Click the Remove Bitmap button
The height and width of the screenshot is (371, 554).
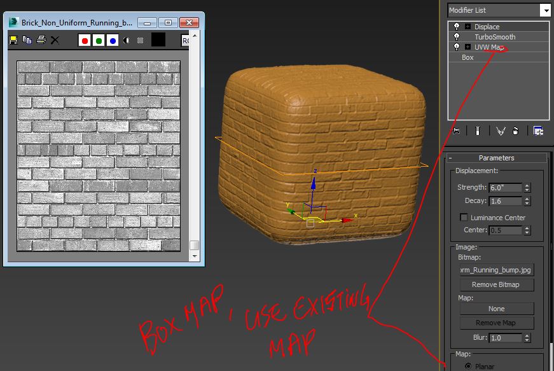[496, 285]
